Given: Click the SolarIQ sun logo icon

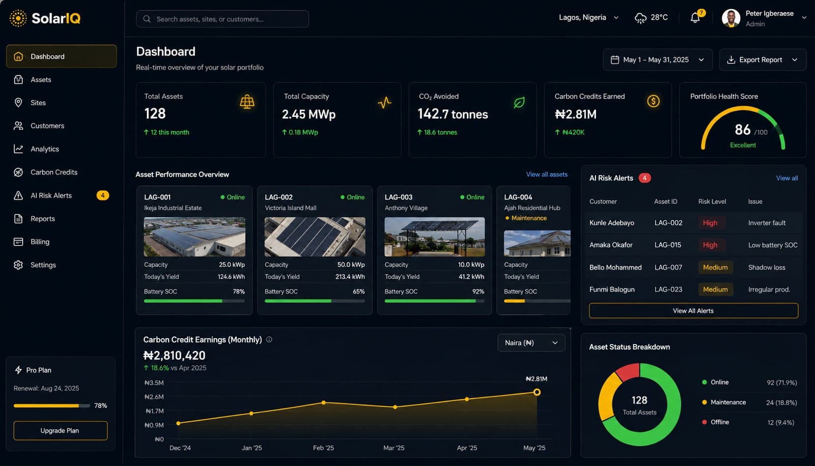Looking at the screenshot, I should tap(18, 18).
